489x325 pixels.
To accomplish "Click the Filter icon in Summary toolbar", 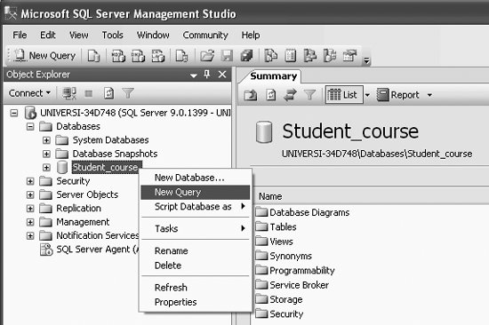I will (309, 95).
